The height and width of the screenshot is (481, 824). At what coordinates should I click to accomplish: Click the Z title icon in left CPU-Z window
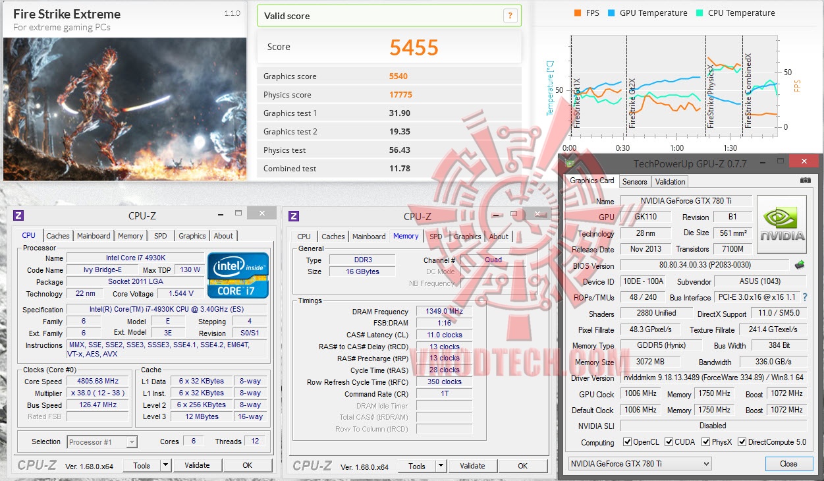click(18, 215)
